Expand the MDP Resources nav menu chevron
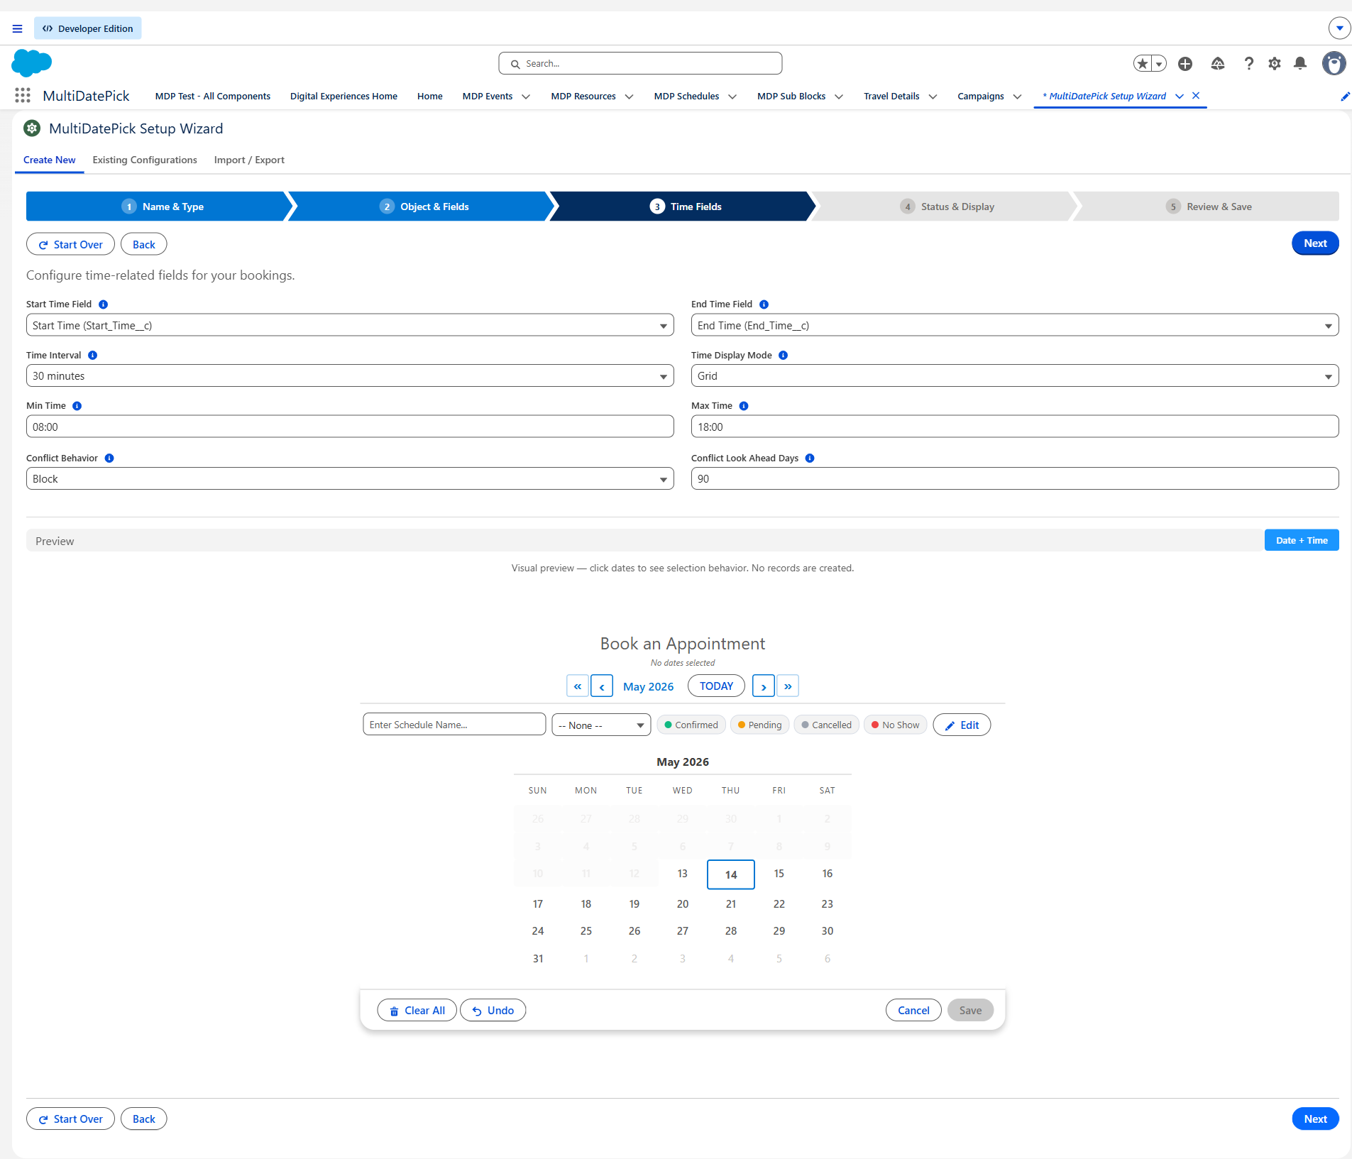This screenshot has height=1159, width=1352. (629, 97)
